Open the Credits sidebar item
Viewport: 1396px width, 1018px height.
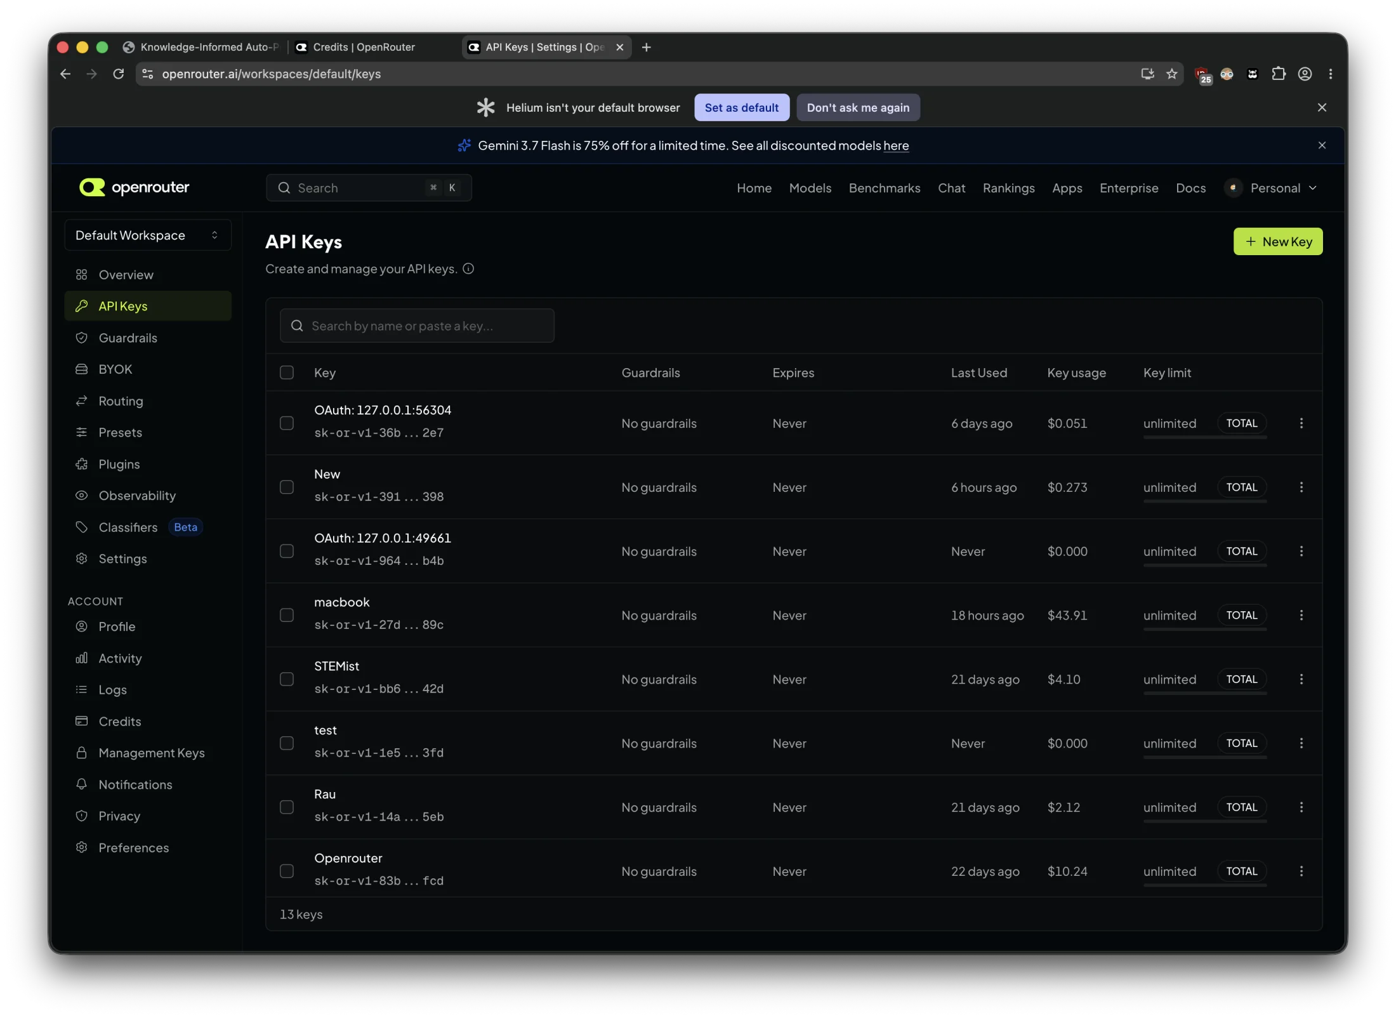(148, 721)
